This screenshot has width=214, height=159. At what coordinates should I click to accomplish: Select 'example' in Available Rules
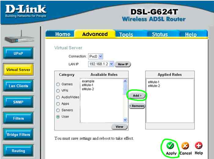click(88, 81)
